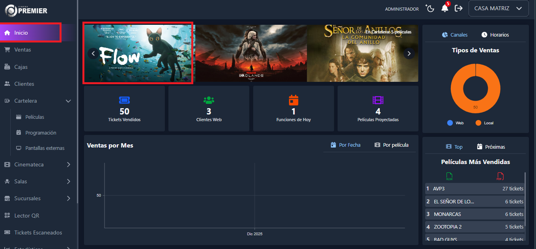Toggle the Local series in the donut legend
This screenshot has height=249, width=536.
[484, 123]
